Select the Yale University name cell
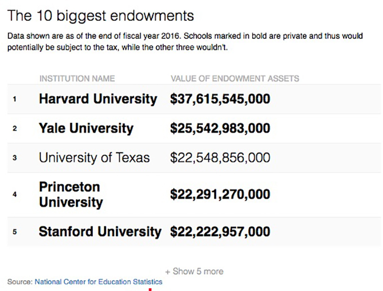Image resolution: width=383 pixels, height=291 pixels. 86,128
